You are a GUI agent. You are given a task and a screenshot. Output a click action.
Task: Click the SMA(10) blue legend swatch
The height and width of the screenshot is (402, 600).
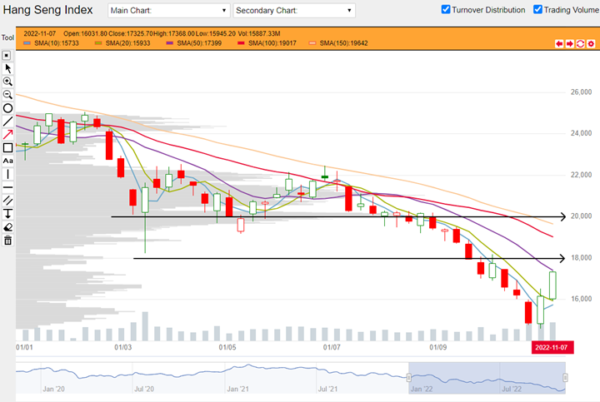(27, 43)
